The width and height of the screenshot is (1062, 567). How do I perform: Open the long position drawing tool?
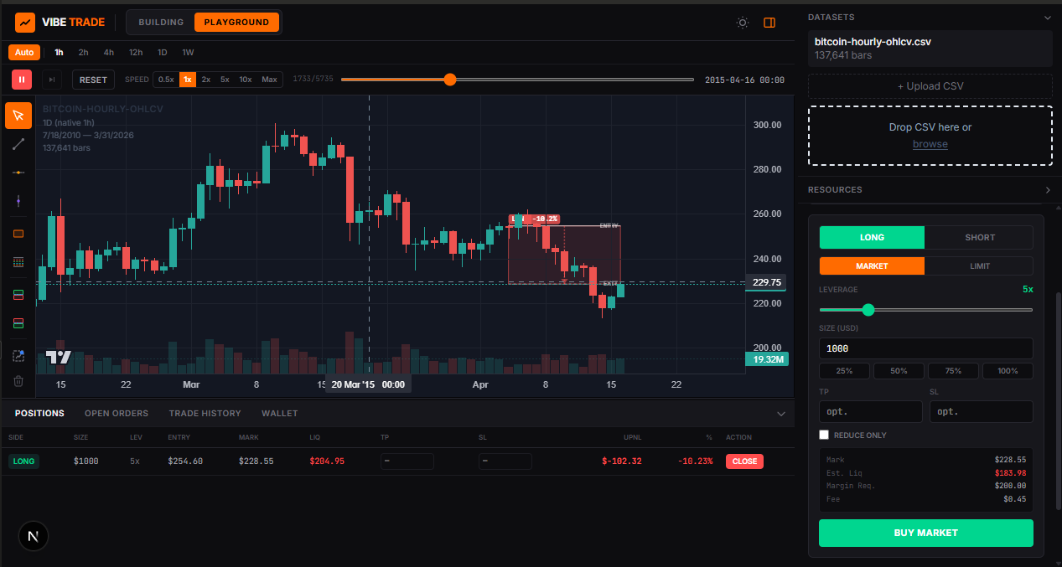pyautogui.click(x=18, y=294)
